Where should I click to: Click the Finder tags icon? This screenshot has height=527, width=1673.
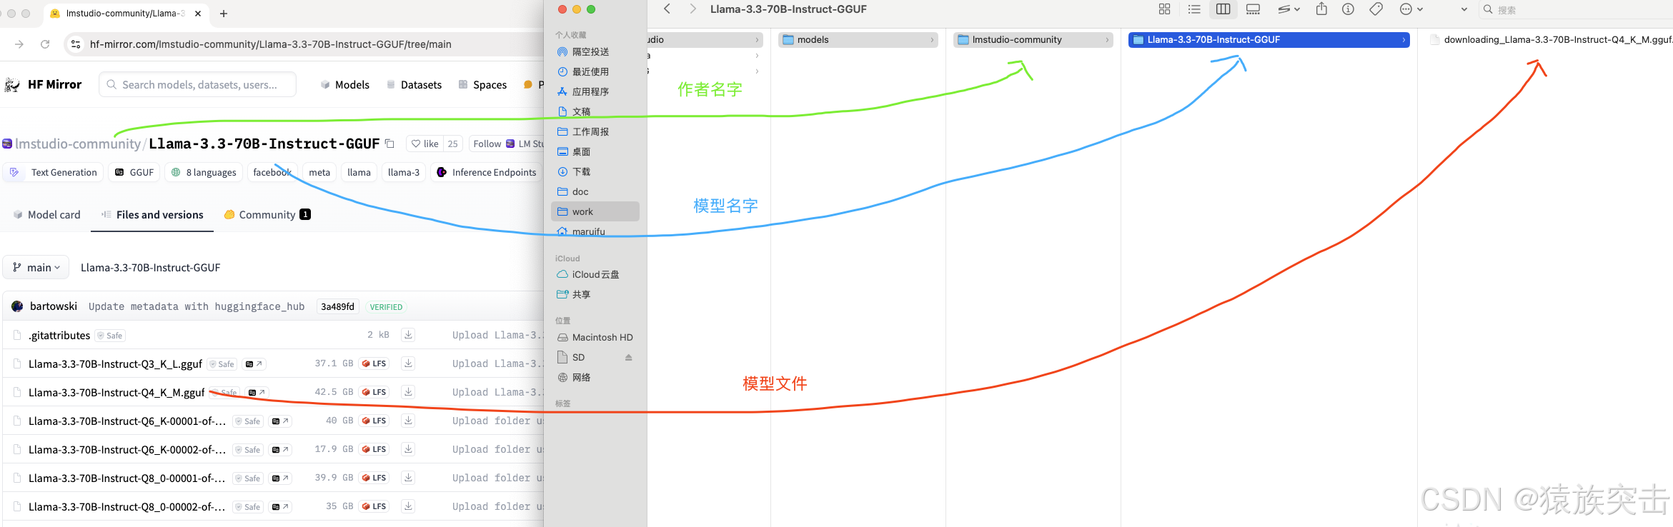pos(1376,9)
